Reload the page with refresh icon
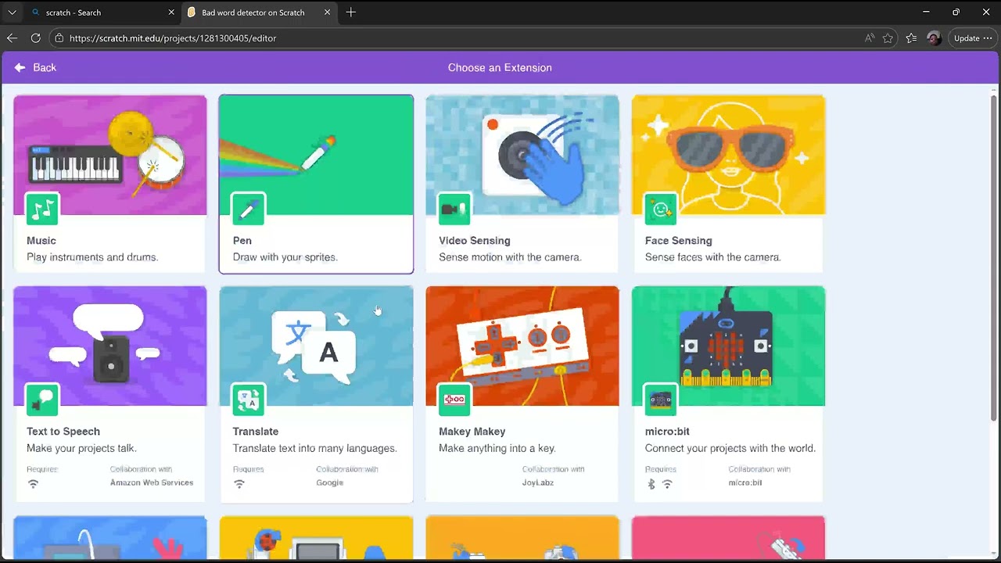This screenshot has height=563, width=1001. point(35,38)
